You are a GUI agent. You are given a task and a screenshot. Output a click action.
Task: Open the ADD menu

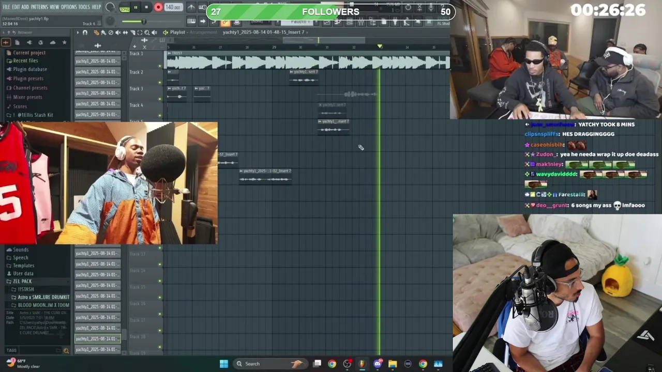[x=25, y=7]
